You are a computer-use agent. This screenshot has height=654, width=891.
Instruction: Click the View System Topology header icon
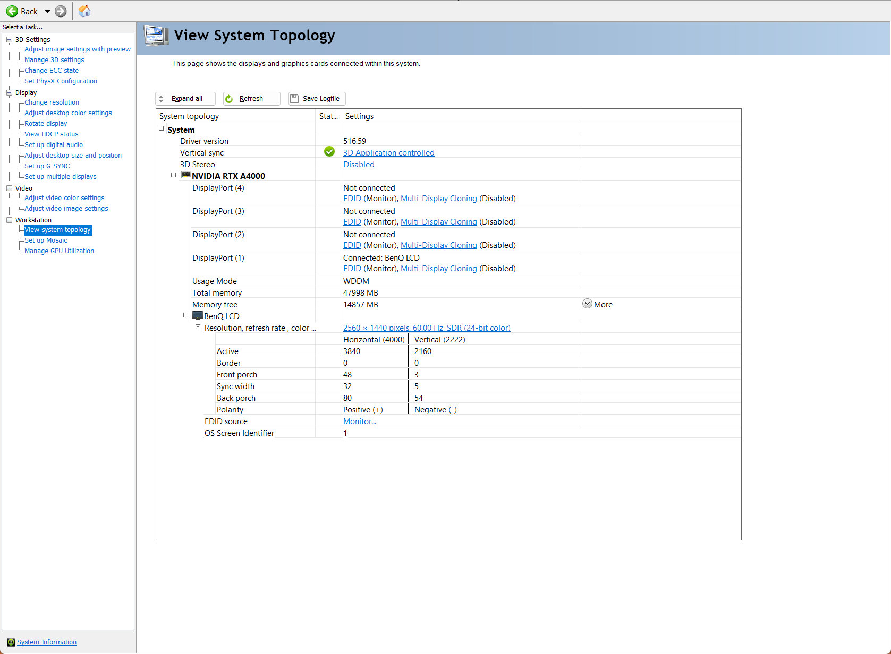[156, 36]
